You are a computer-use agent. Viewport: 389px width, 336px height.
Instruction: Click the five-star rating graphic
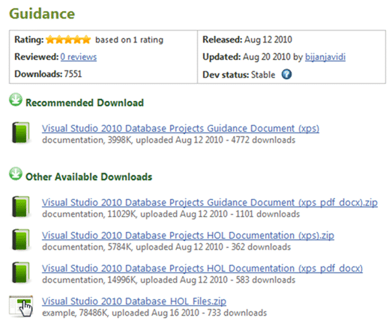pyautogui.click(x=68, y=40)
